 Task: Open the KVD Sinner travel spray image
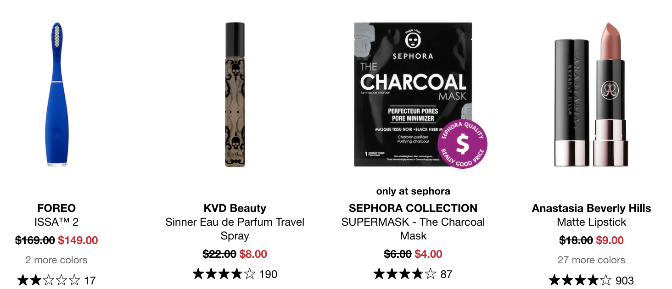235,94
